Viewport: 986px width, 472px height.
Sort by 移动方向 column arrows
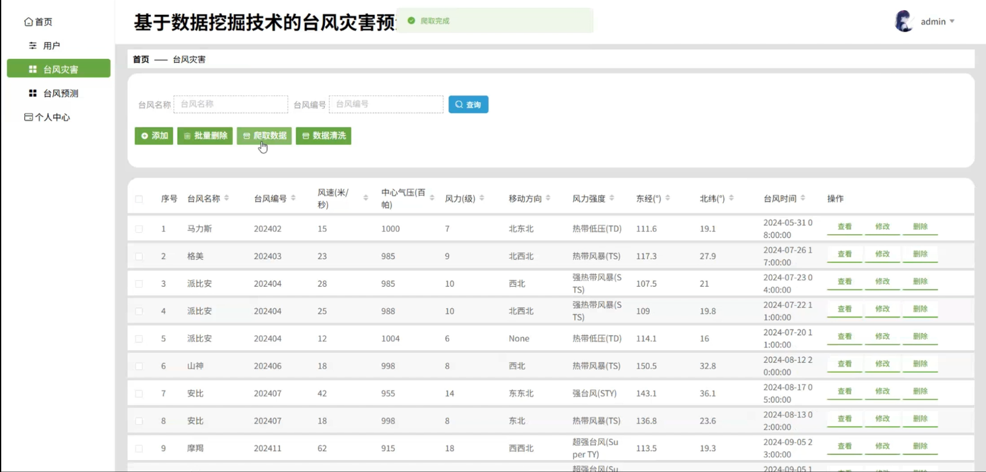click(548, 198)
